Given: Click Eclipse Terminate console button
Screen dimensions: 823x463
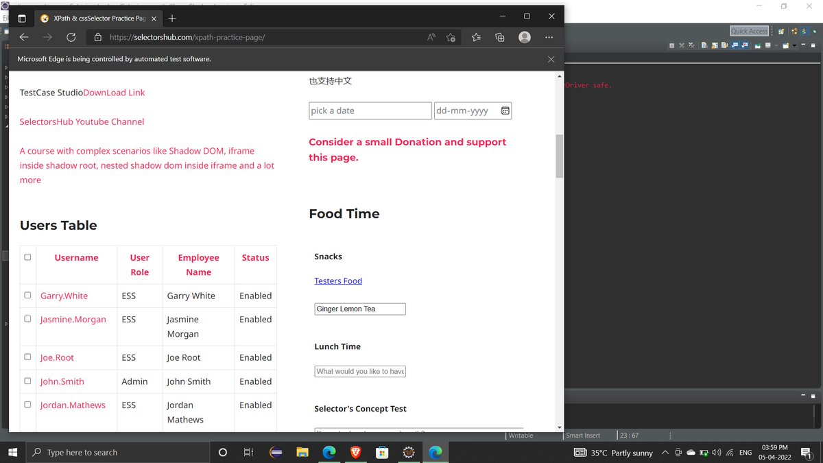Looking at the screenshot, I should 672,45.
